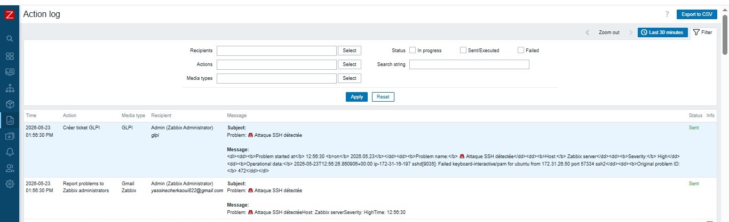Click the GLPI media type cell

pos(127,128)
